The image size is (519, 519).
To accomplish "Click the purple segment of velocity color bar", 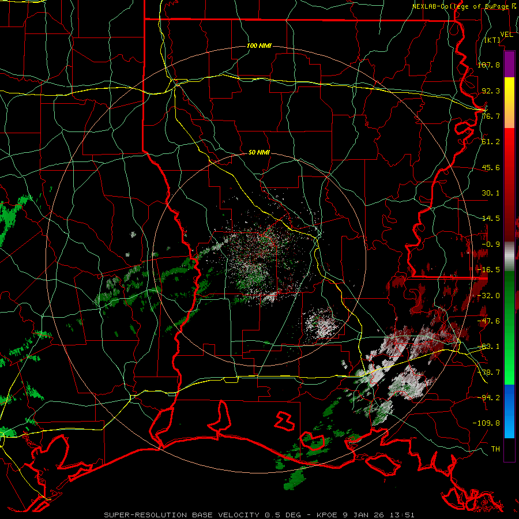I will click(509, 64).
